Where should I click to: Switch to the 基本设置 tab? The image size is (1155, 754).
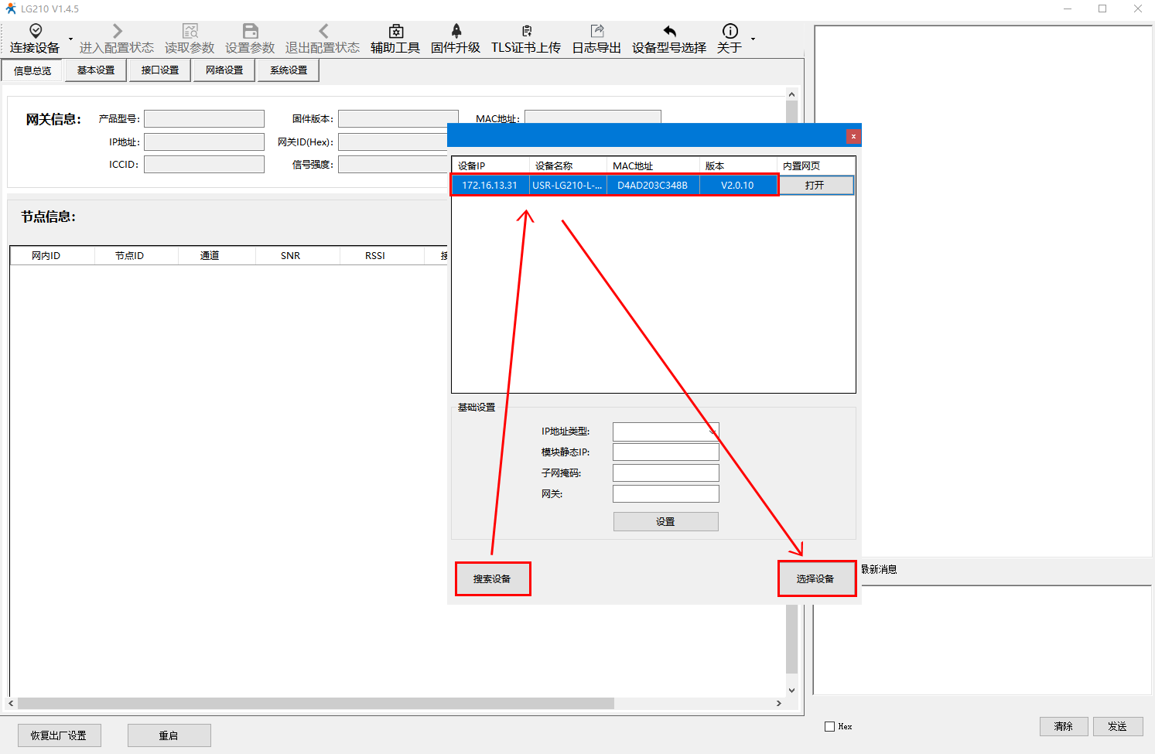tap(96, 70)
